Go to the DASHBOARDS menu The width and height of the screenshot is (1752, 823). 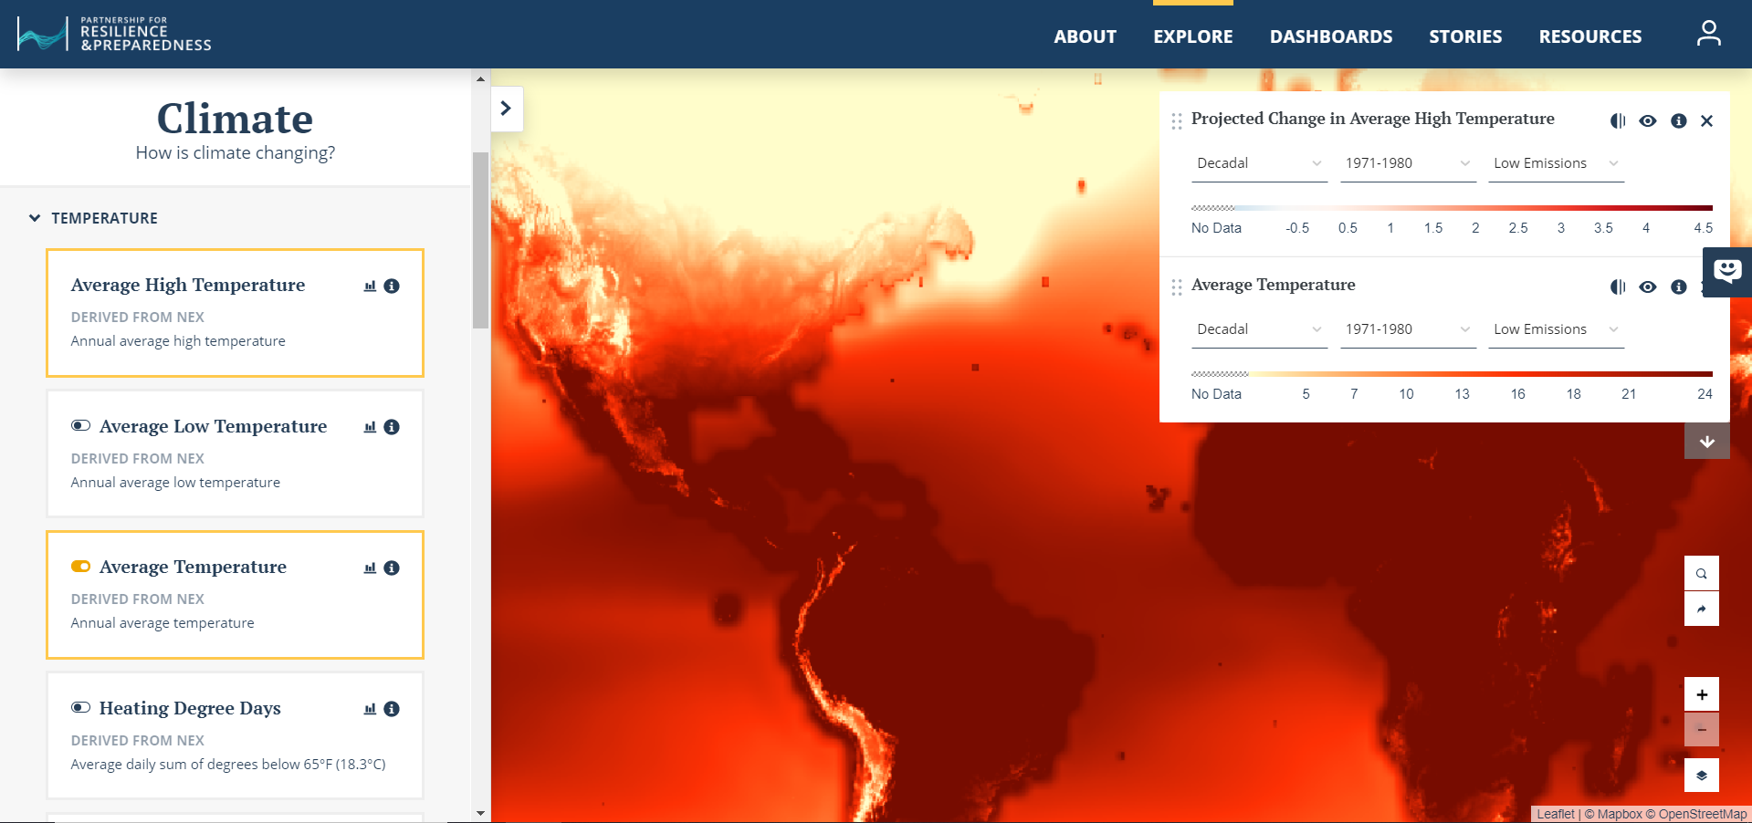1330,36
